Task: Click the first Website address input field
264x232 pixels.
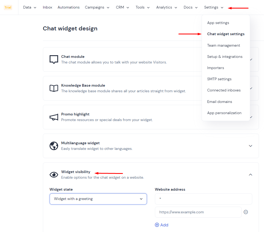Action: pos(203,199)
